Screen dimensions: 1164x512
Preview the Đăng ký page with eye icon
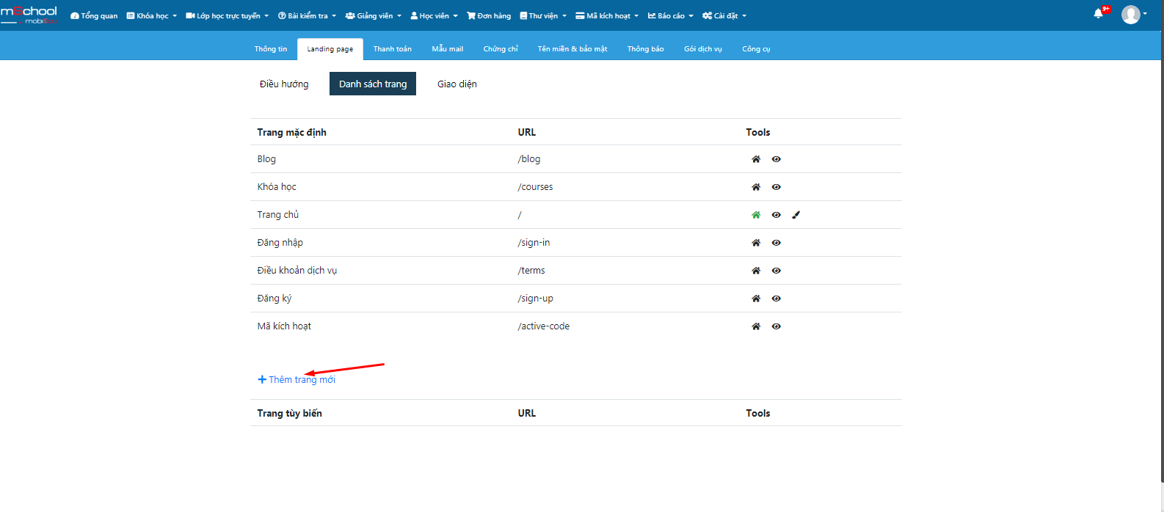pos(776,299)
